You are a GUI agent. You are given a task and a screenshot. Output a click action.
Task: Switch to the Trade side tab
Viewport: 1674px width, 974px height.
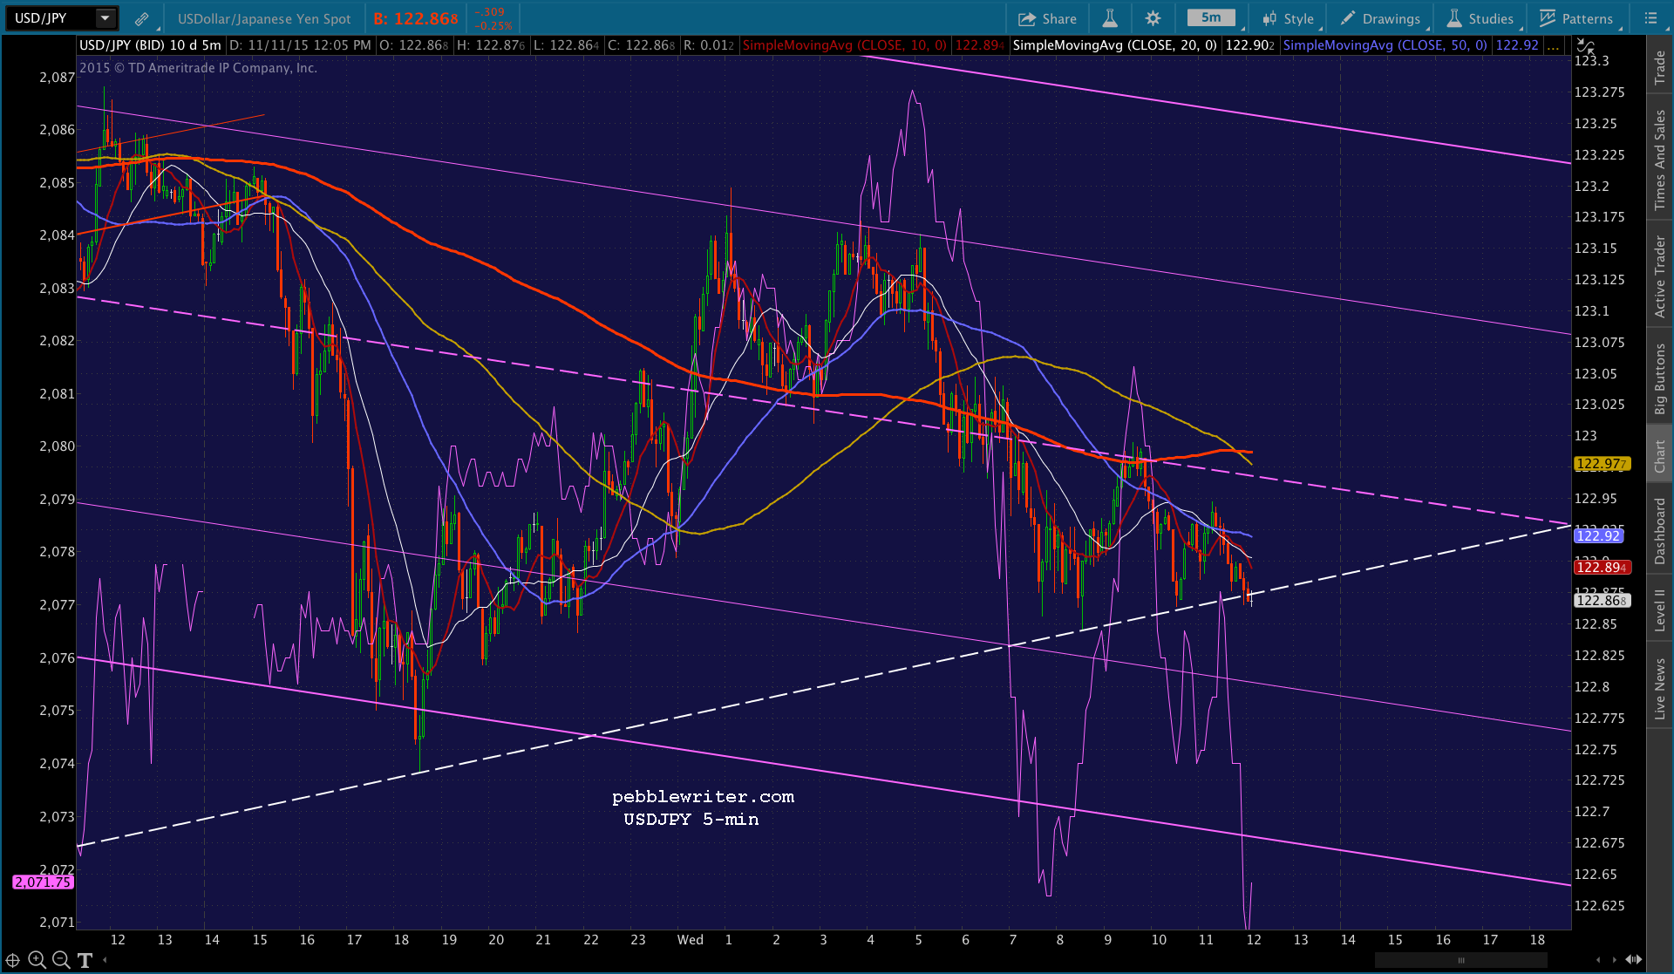(1660, 67)
